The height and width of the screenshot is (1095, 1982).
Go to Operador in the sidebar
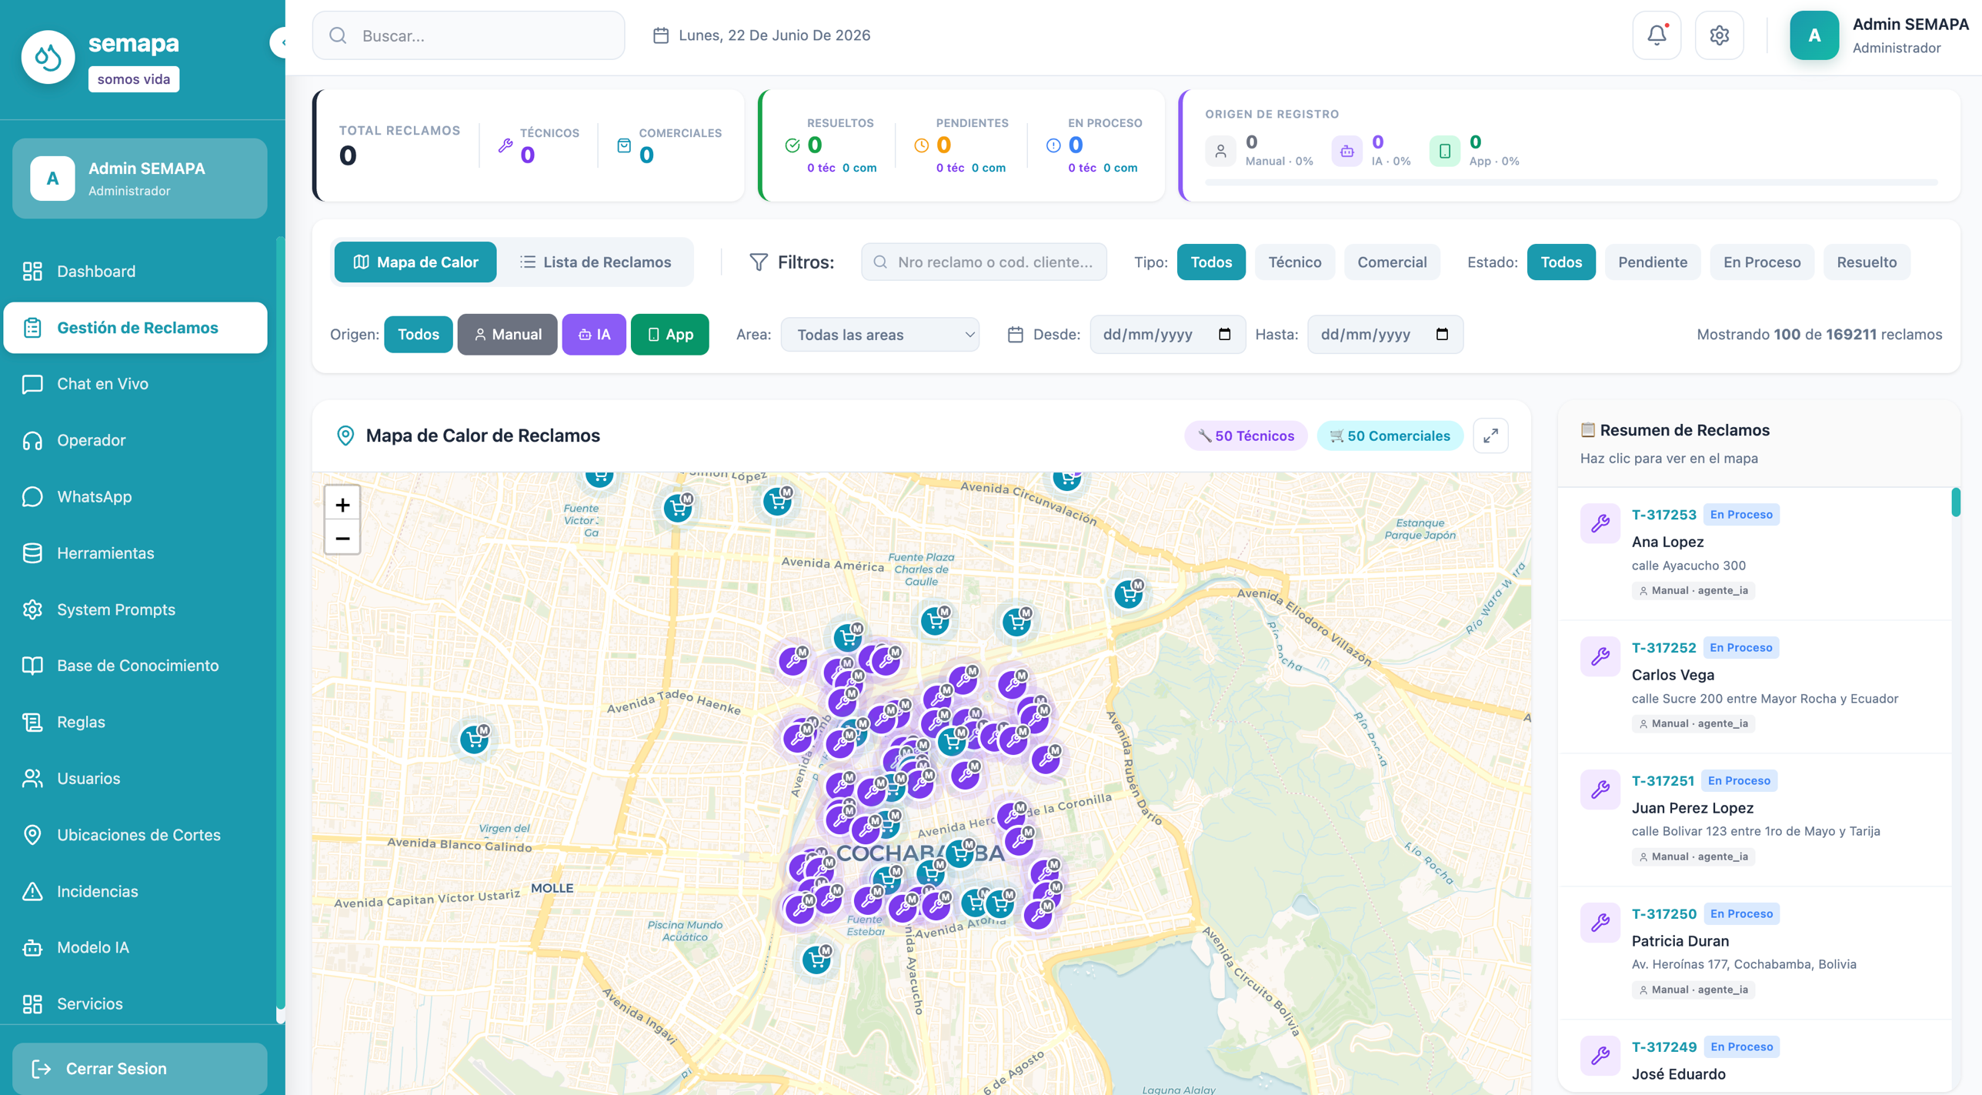tap(135, 440)
